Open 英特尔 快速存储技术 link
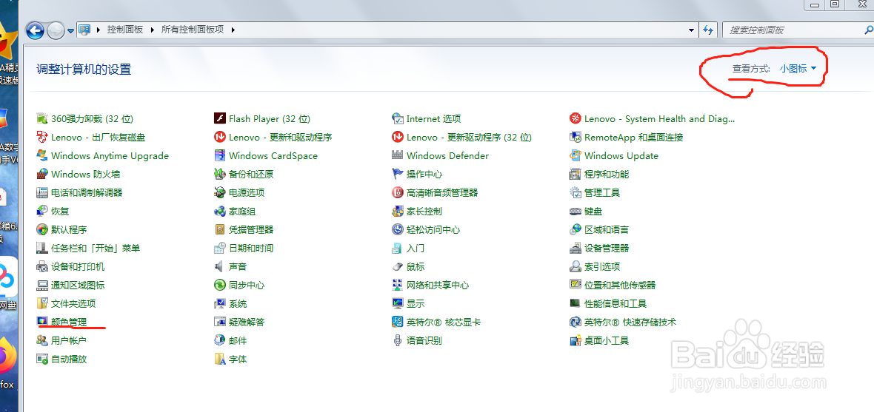 tap(630, 322)
